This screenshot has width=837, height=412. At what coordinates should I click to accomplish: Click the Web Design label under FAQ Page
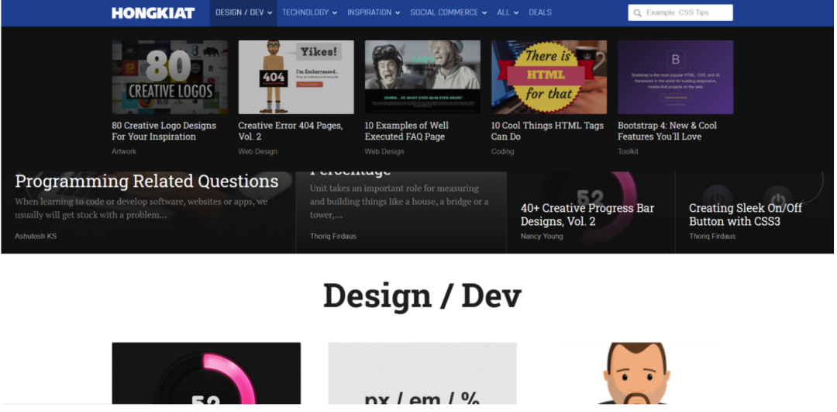(384, 152)
